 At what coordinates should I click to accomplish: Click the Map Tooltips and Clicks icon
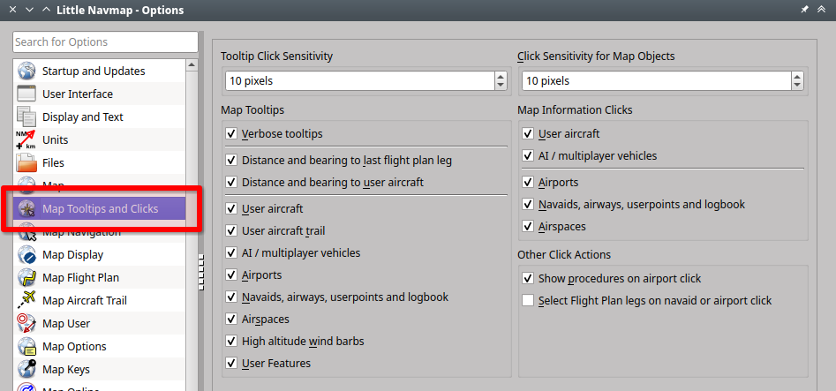[26, 208]
